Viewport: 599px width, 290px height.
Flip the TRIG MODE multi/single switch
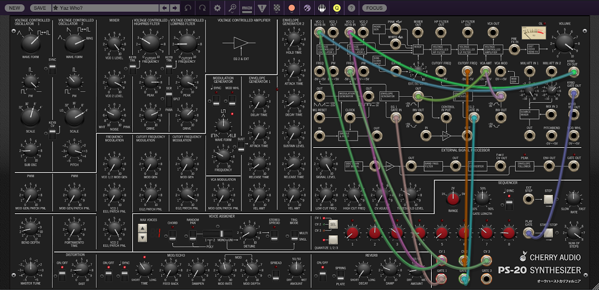(x=294, y=236)
